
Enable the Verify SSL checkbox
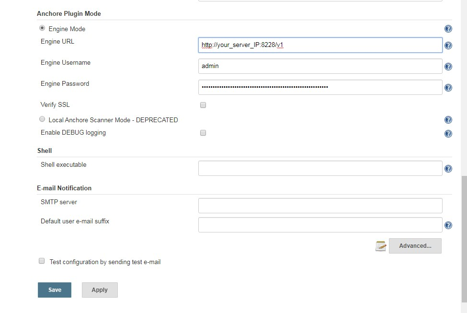[x=203, y=105]
